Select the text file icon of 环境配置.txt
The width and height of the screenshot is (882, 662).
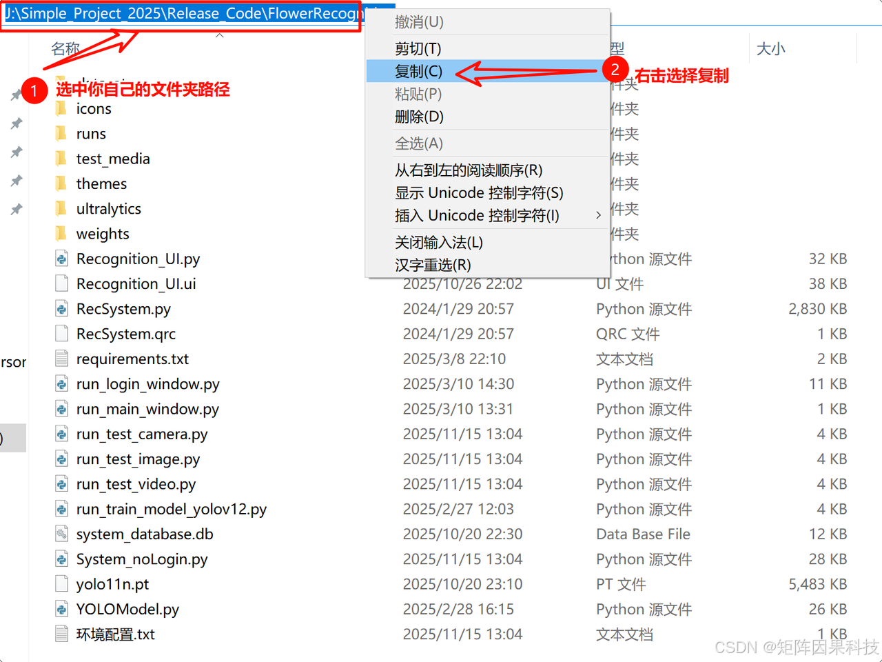pyautogui.click(x=62, y=634)
